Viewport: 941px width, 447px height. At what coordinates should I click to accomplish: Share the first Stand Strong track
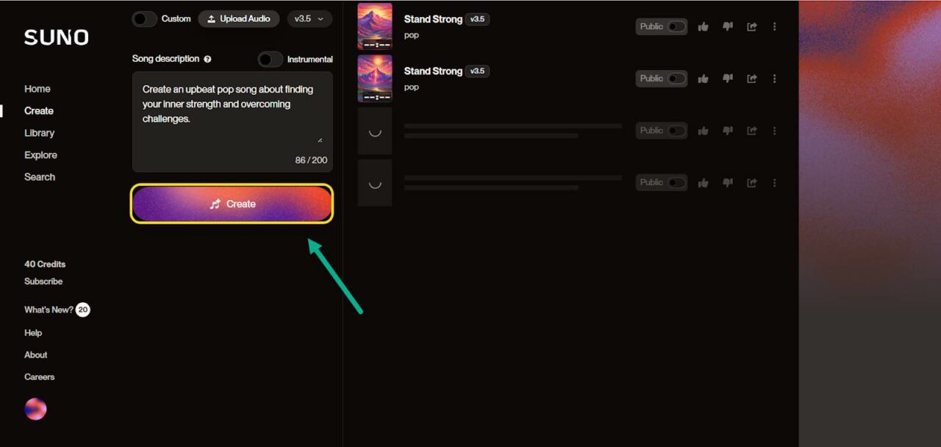[x=751, y=26]
